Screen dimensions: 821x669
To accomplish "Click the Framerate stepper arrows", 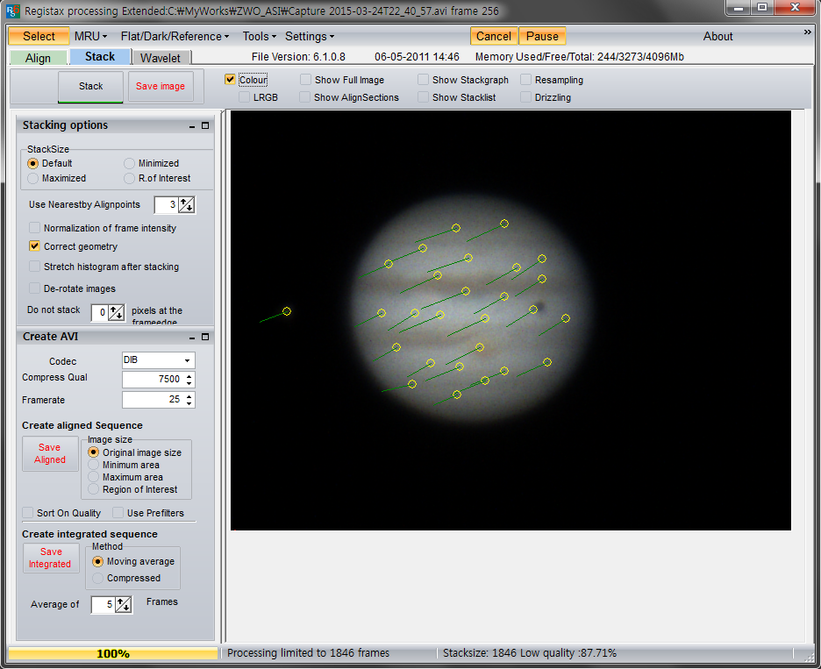I will point(189,400).
